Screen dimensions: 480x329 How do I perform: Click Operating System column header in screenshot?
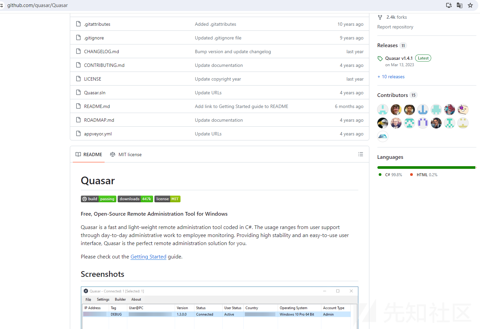click(x=293, y=308)
